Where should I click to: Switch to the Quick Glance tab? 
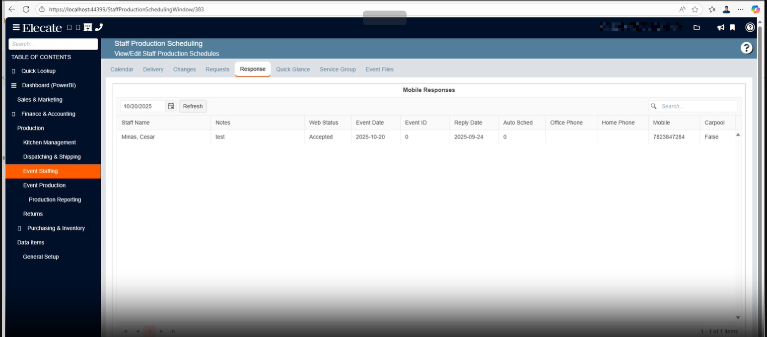293,69
